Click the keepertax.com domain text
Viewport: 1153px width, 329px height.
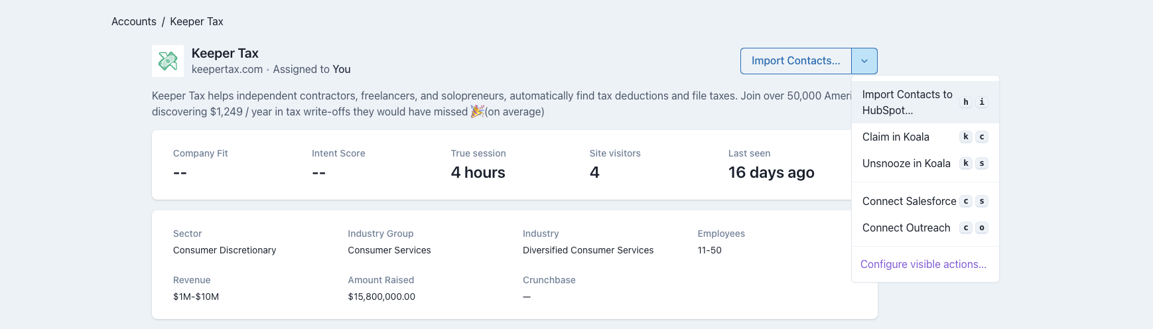pos(227,69)
